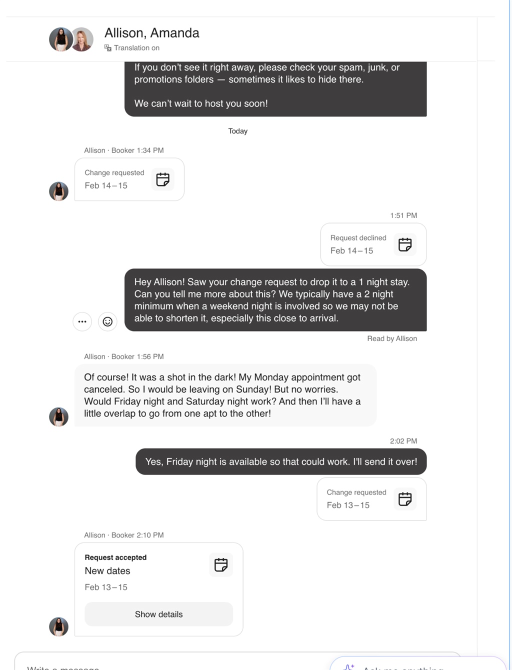
Task: Open the Change requested Feb 13–15 card
Action: pyautogui.click(x=356, y=499)
